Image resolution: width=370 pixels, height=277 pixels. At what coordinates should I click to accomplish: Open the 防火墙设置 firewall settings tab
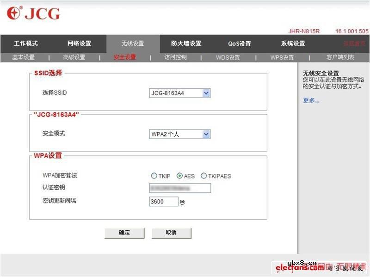tap(186, 43)
